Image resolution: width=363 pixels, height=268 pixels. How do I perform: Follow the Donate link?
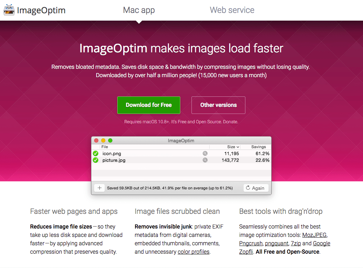coord(230,122)
